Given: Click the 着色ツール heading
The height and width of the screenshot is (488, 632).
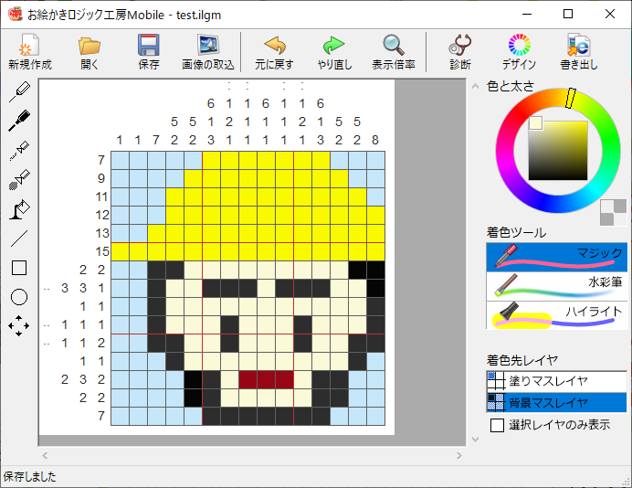Looking at the screenshot, I should pos(516,233).
